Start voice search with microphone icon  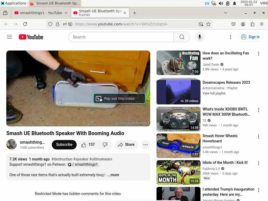pyautogui.click(x=199, y=37)
